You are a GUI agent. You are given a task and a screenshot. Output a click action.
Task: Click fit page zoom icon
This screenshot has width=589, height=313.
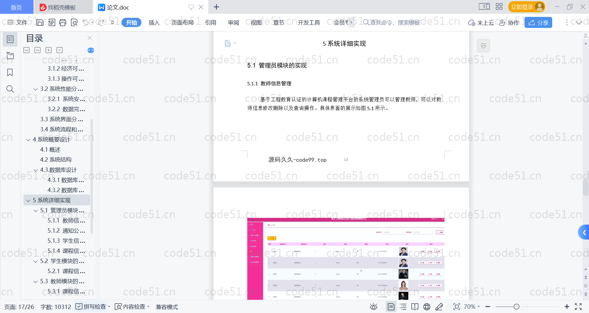(x=457, y=307)
